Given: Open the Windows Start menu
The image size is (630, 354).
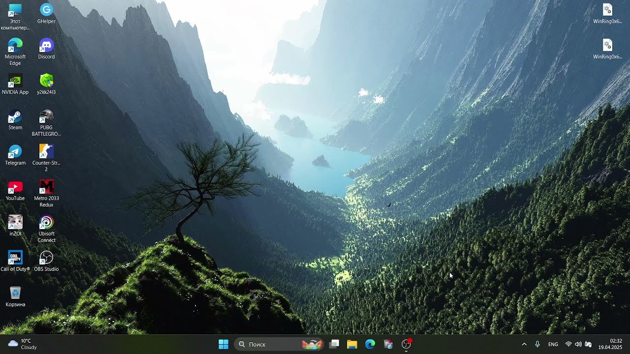Looking at the screenshot, I should [x=223, y=344].
